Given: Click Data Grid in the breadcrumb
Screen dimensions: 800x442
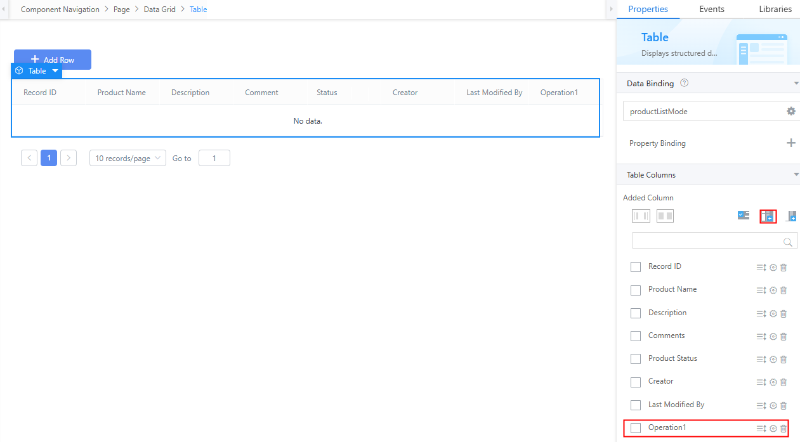Looking at the screenshot, I should point(160,10).
